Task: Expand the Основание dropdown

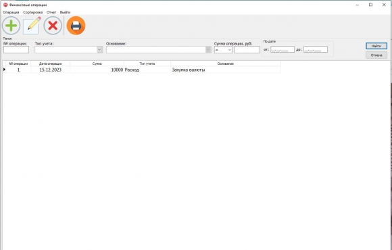Action: (x=208, y=50)
